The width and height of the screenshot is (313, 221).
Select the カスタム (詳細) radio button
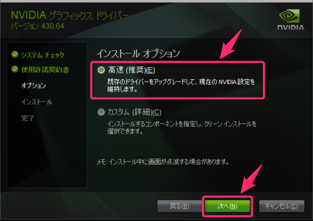pos(101,112)
